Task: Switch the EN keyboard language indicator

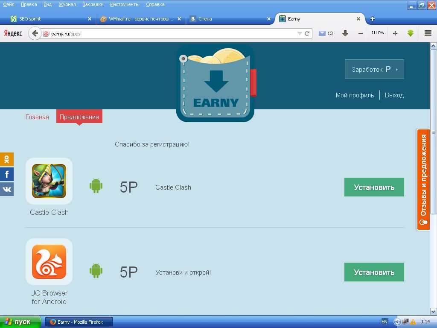Action: pyautogui.click(x=385, y=322)
